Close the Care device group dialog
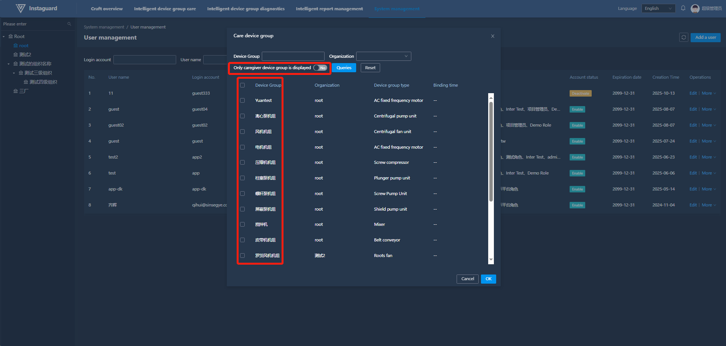 [492, 36]
